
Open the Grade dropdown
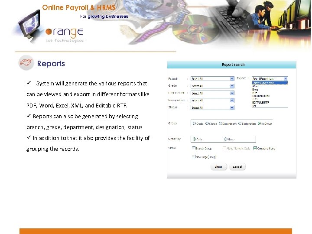pyautogui.click(x=212, y=86)
